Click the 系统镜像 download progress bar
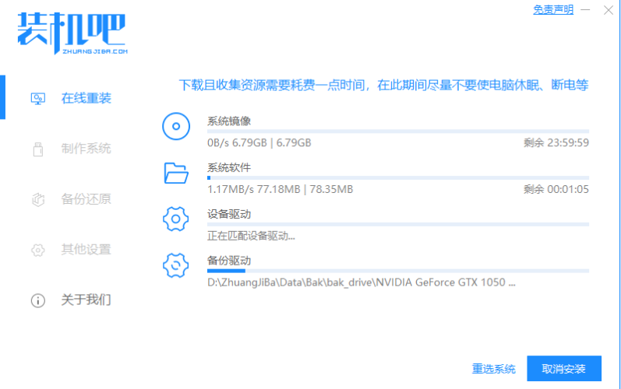Viewport: 621px width, 389px height. (x=397, y=131)
